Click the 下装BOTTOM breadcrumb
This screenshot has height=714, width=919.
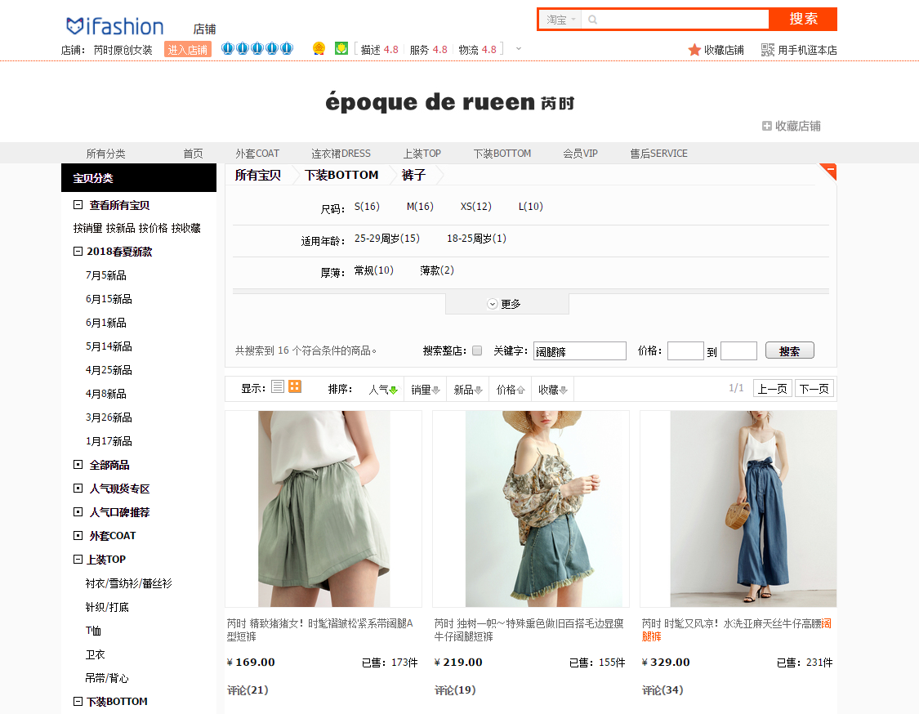(341, 175)
